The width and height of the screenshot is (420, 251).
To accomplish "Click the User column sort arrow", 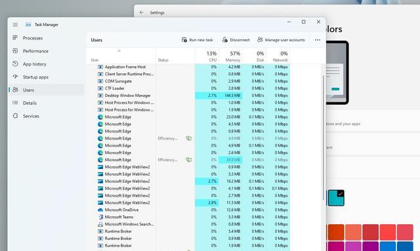I will 119,51.
